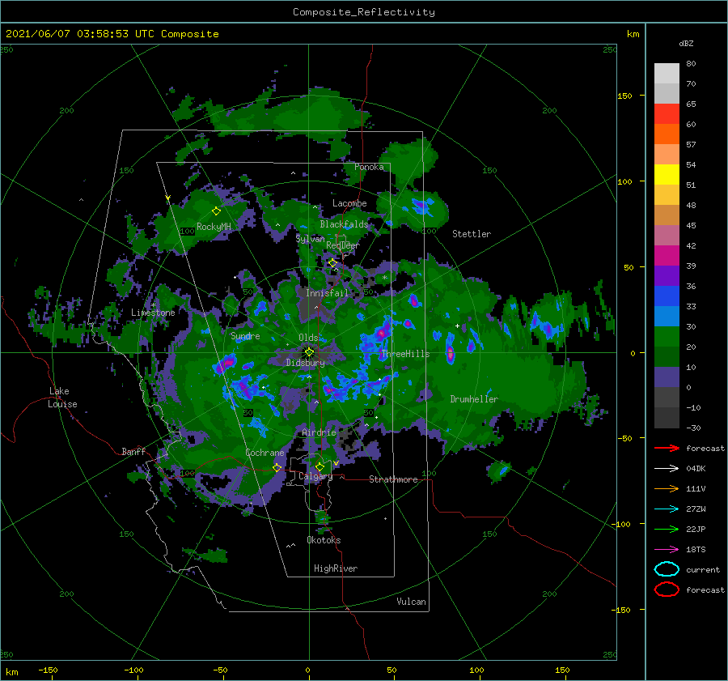Click the white 04DK arrow icon

[x=667, y=468]
